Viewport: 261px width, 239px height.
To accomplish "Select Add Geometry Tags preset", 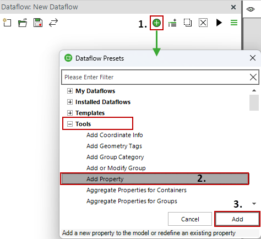I will point(114,146).
